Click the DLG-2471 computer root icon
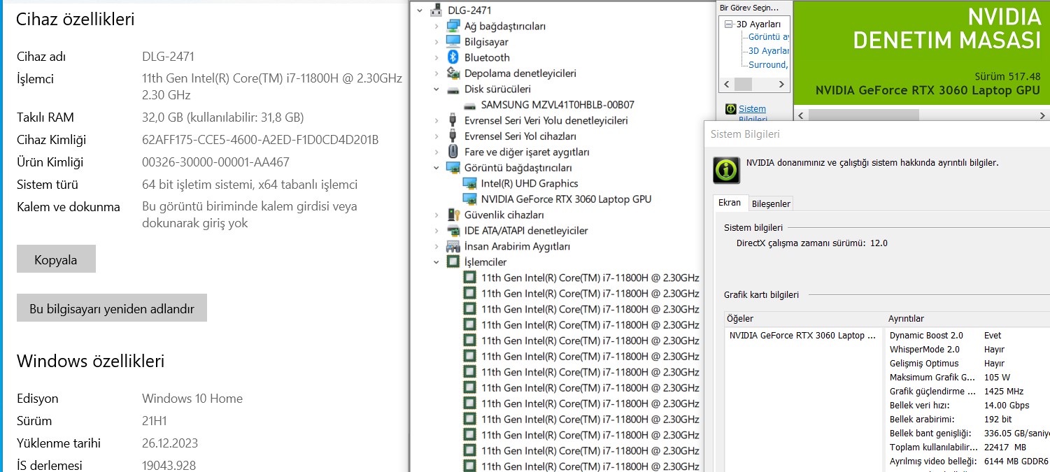Screen dimensions: 1050x472 tap(436, 10)
